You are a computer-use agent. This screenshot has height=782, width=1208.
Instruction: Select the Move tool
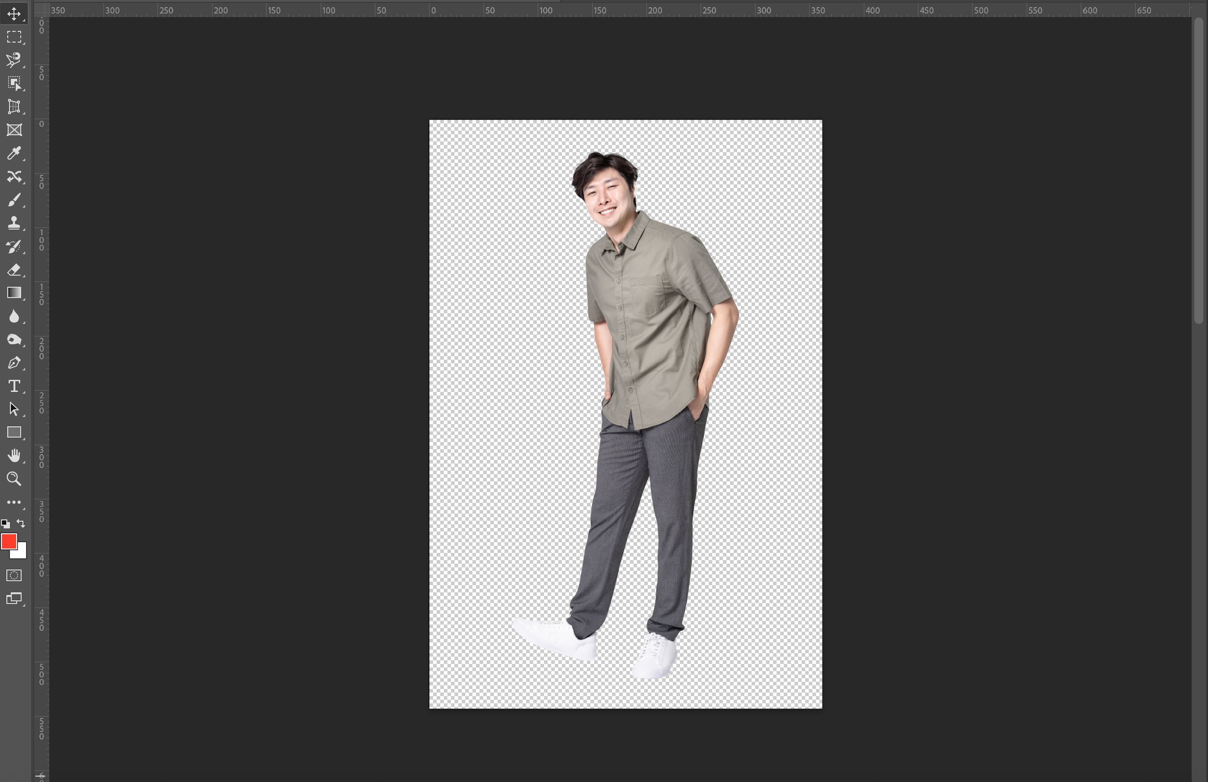(x=14, y=14)
